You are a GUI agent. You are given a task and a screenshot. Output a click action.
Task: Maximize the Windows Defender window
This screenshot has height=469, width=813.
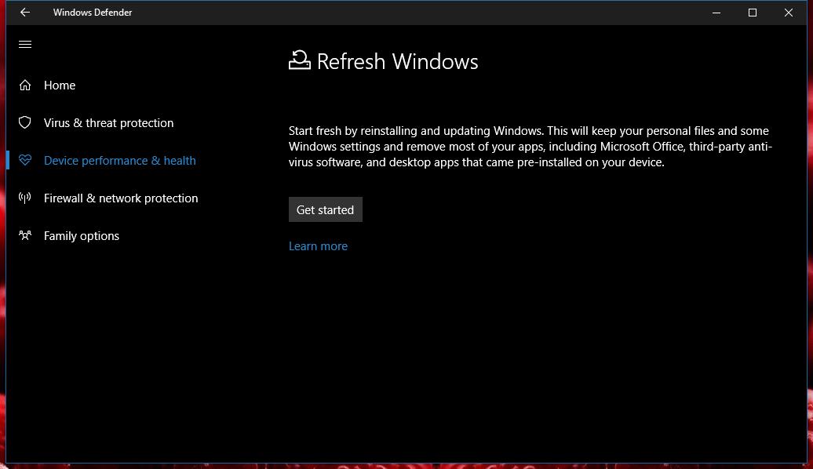coord(753,13)
